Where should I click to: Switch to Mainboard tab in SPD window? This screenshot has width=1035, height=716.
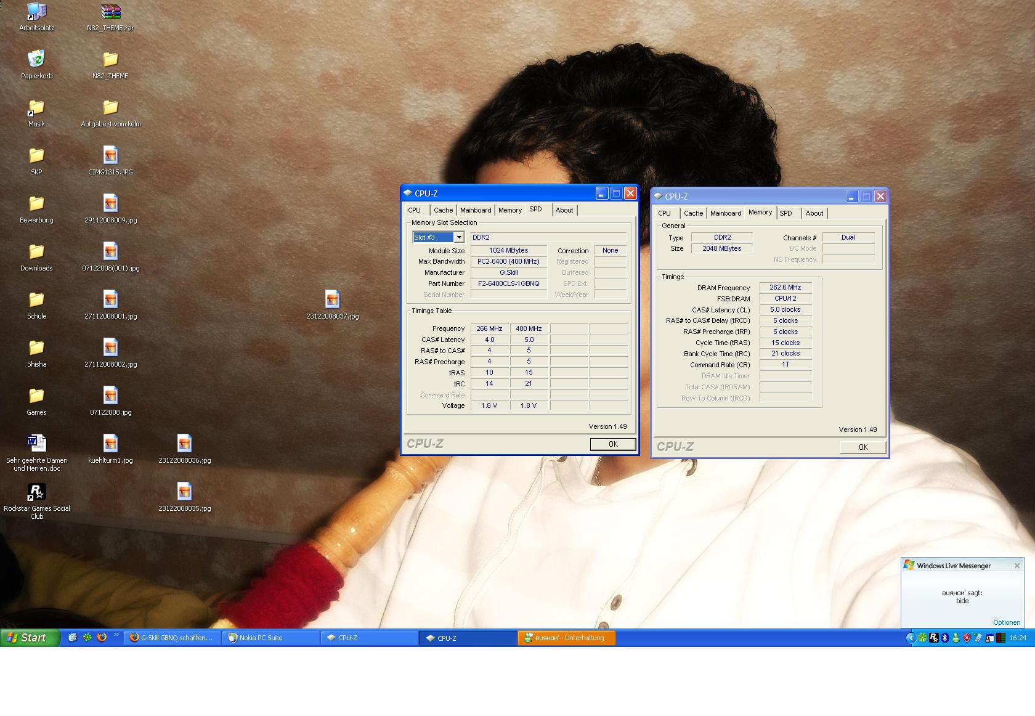click(x=476, y=210)
